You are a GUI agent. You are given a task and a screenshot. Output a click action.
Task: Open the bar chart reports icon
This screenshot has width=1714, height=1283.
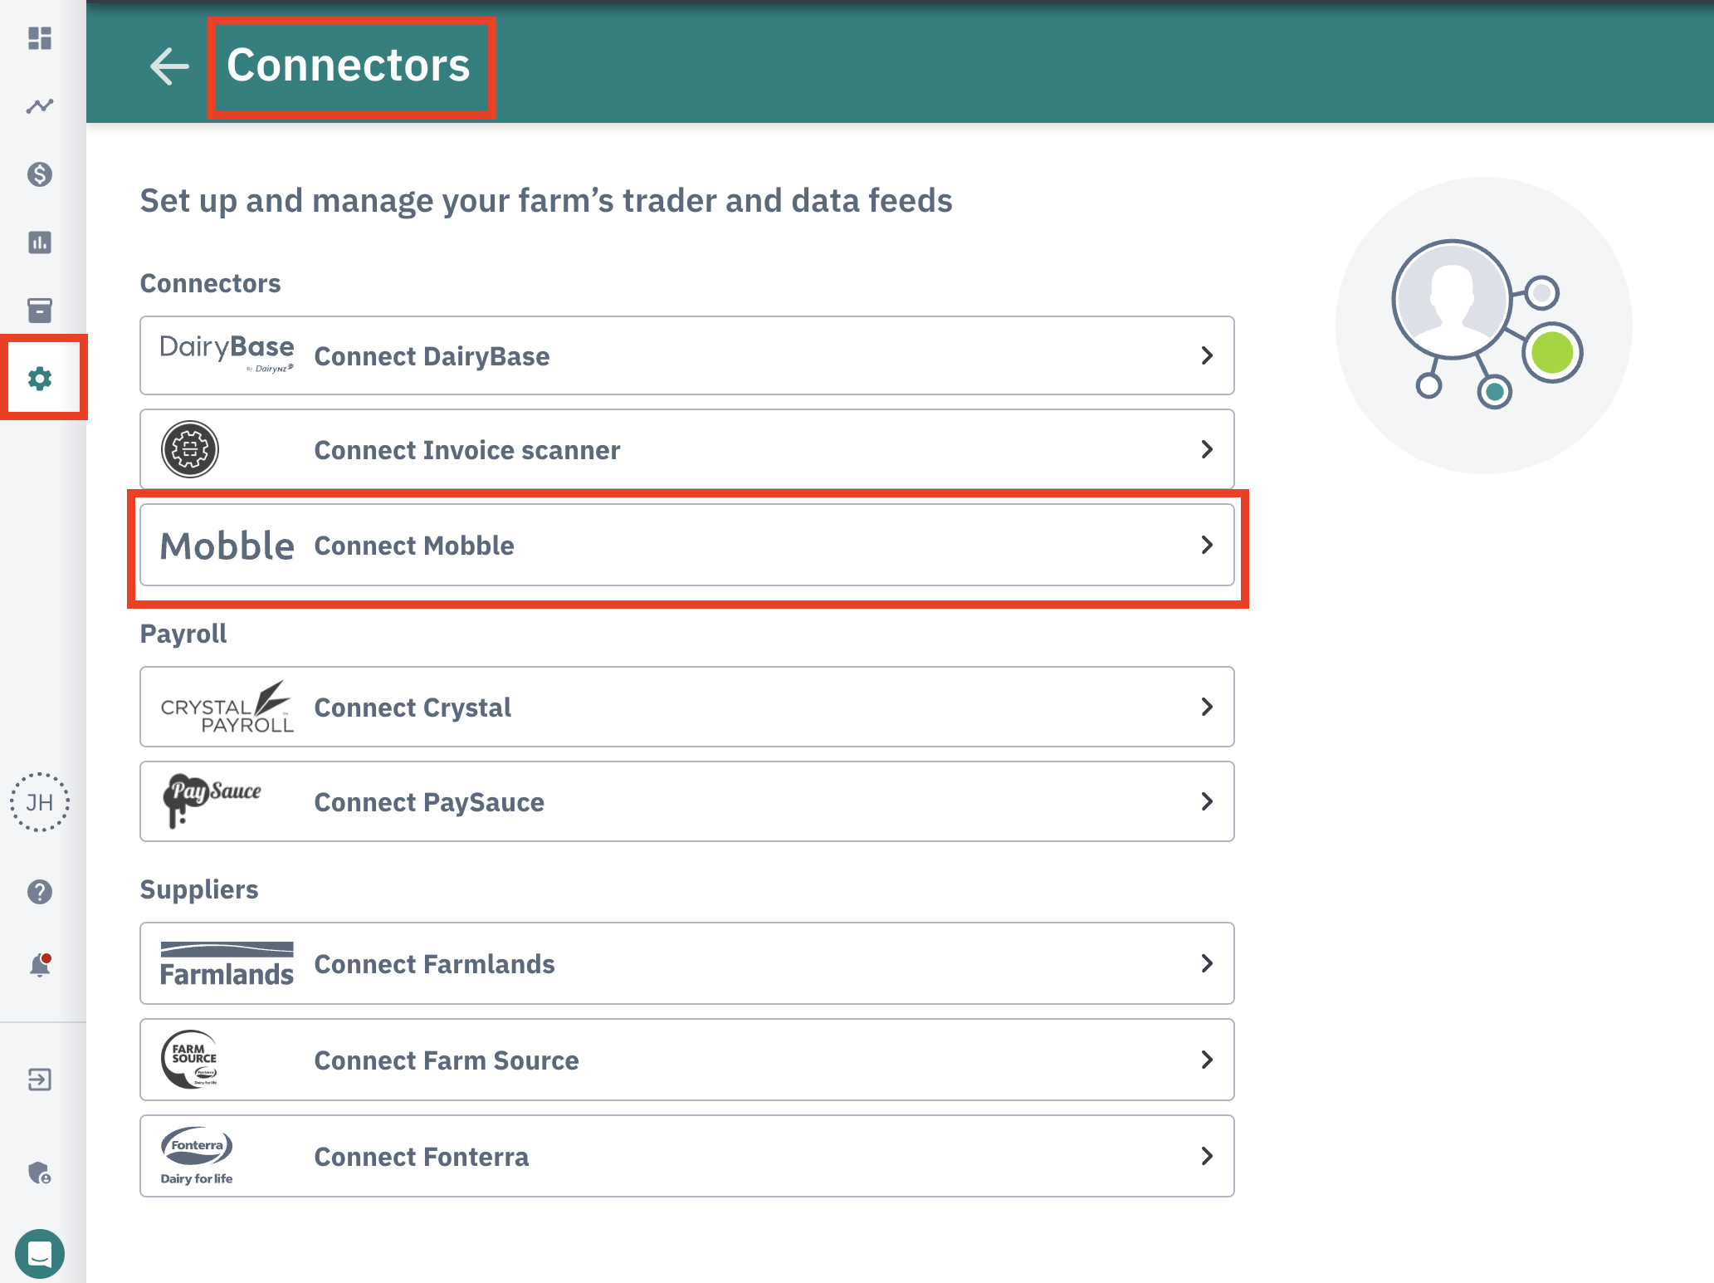[40, 242]
